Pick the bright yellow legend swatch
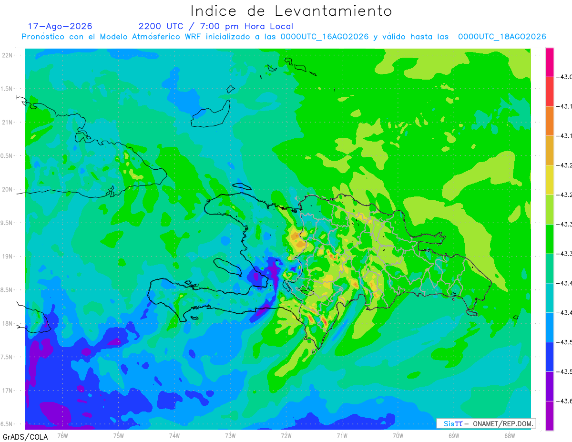 [x=550, y=180]
